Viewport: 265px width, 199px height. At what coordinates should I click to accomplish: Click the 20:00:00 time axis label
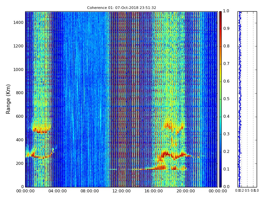point(186,191)
